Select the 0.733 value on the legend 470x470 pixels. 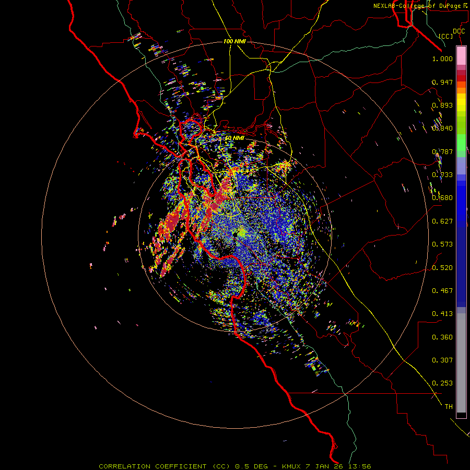point(442,175)
